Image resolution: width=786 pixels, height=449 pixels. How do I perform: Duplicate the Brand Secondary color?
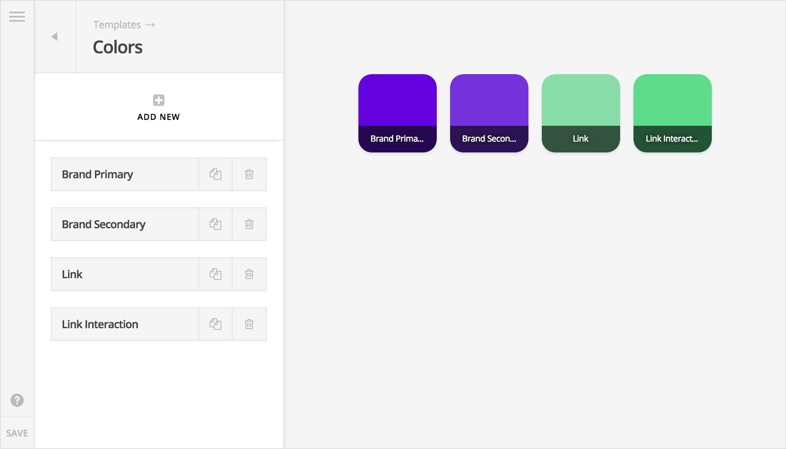[x=215, y=224]
